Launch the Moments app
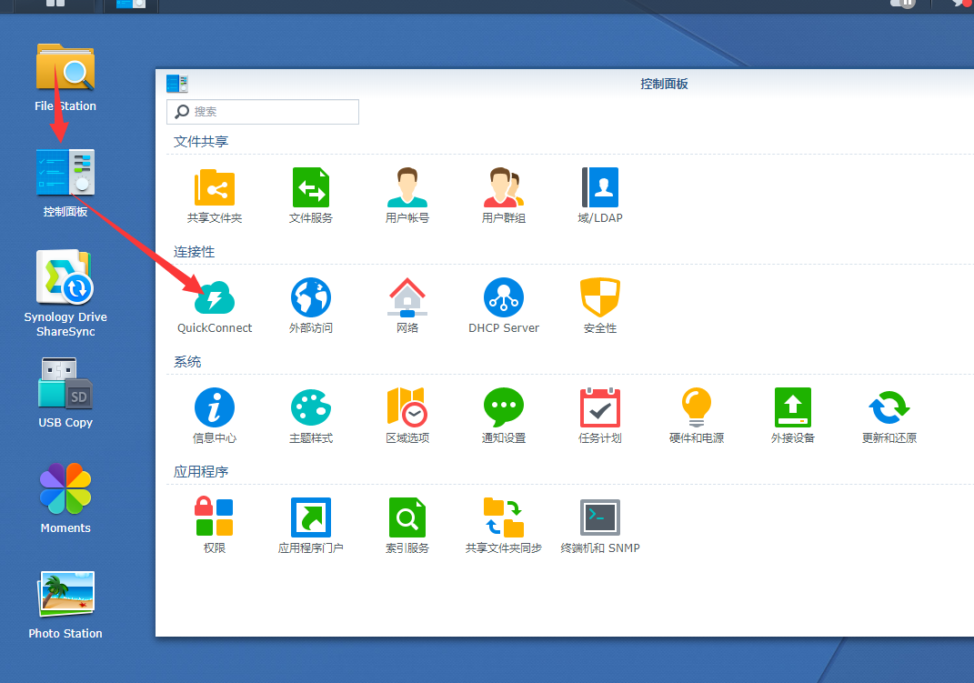The width and height of the screenshot is (974, 683). (65, 498)
